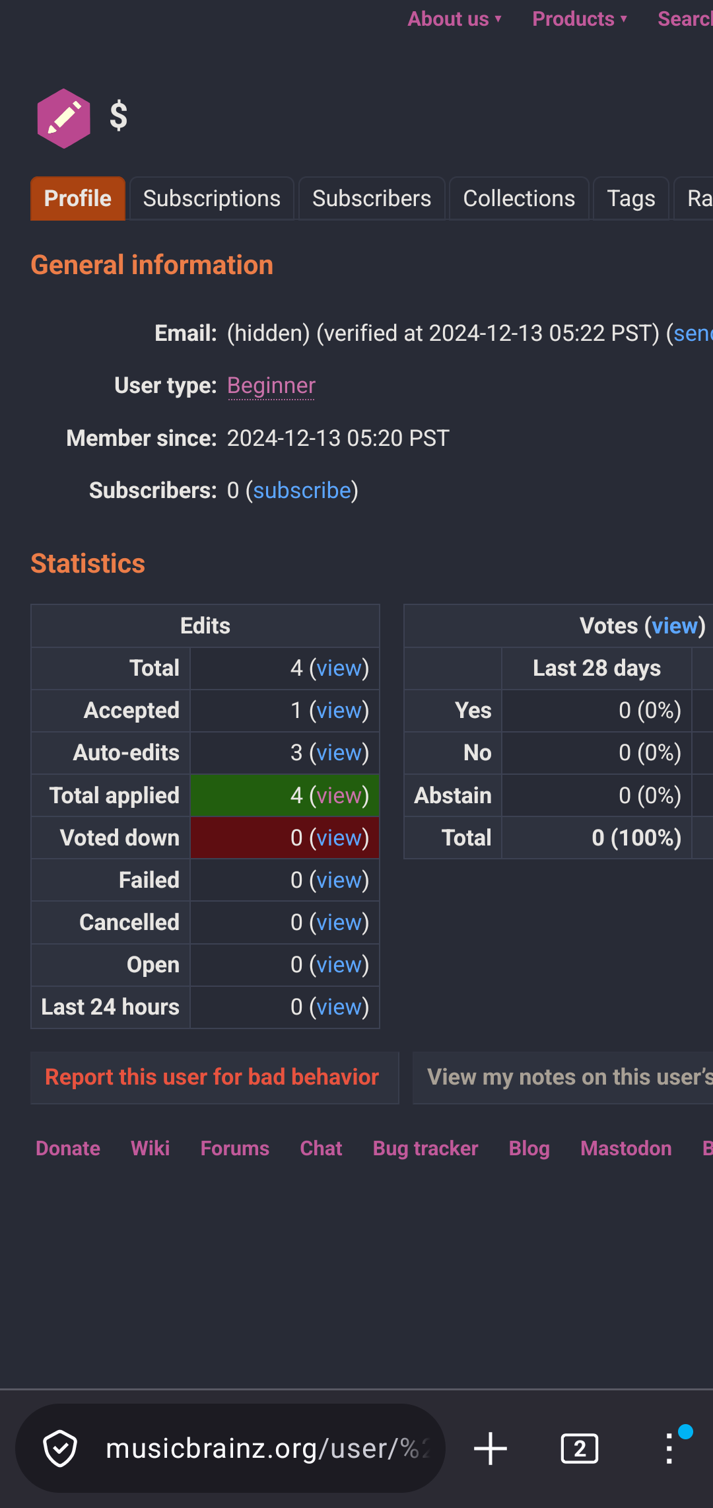Image resolution: width=713 pixels, height=1508 pixels.
Task: Open the Subscribers tab
Action: pos(372,199)
